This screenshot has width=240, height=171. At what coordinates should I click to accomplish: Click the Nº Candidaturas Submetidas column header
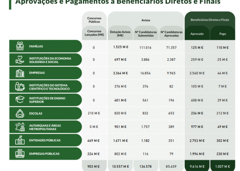[x=146, y=34]
